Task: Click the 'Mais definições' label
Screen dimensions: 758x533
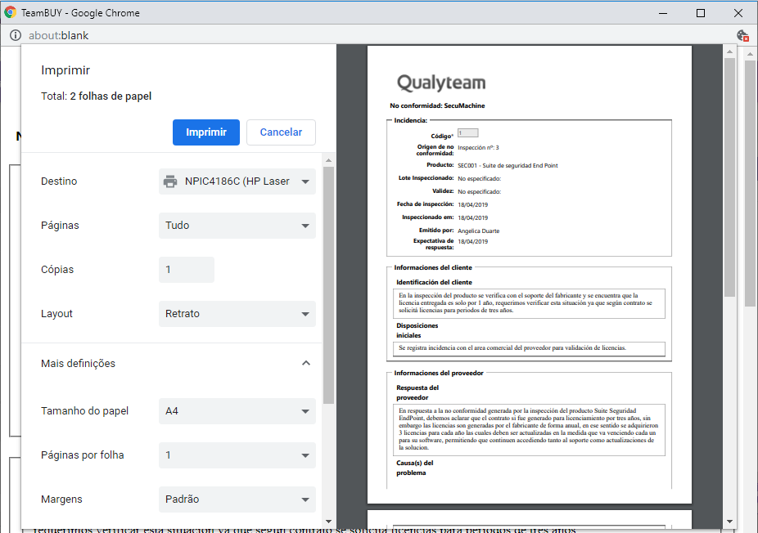Action: click(79, 364)
